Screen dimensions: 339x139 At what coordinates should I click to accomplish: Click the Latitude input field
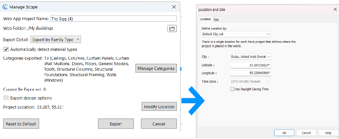[250, 65]
